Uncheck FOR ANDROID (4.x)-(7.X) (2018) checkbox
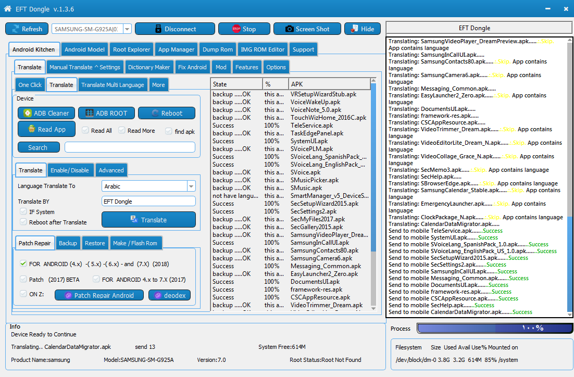 pyautogui.click(x=23, y=263)
